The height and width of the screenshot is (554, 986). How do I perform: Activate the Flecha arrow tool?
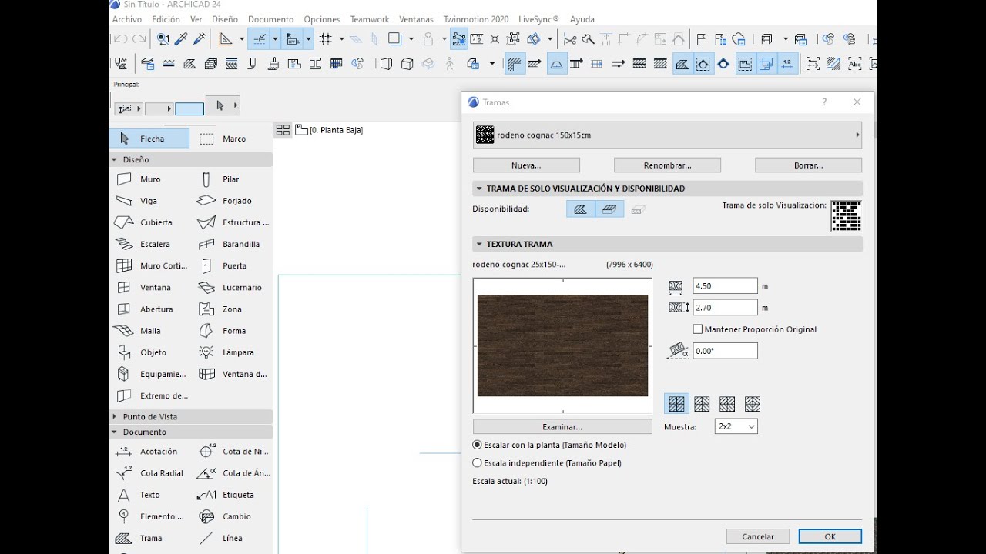pyautogui.click(x=151, y=138)
